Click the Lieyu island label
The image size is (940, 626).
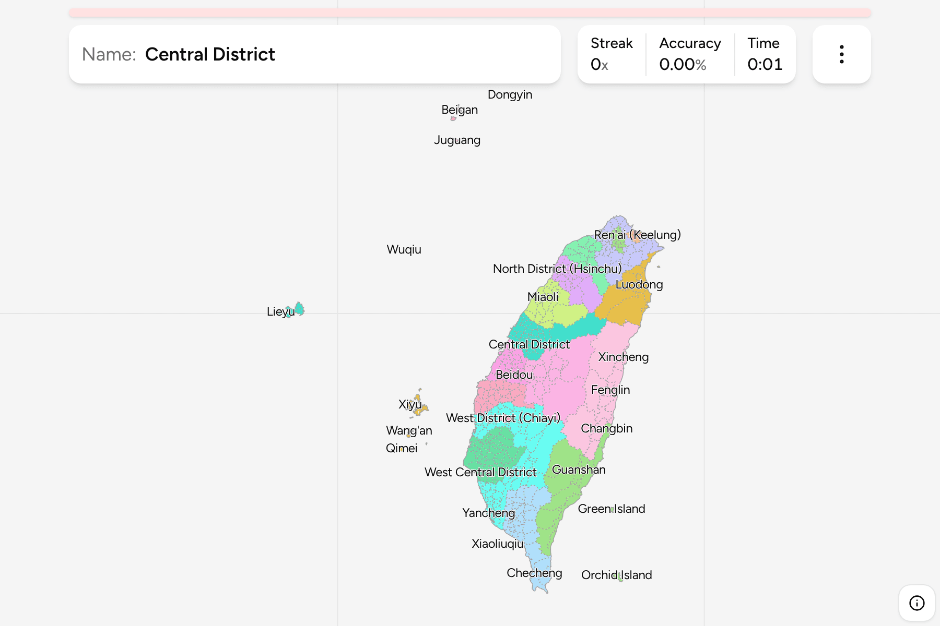pos(280,312)
